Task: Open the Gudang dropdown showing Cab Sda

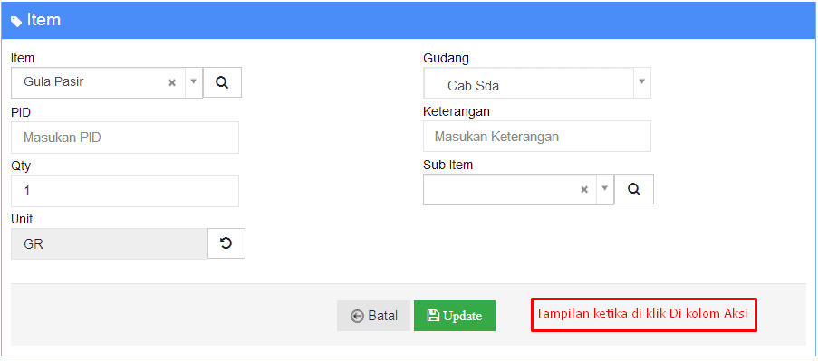Action: 537,83
